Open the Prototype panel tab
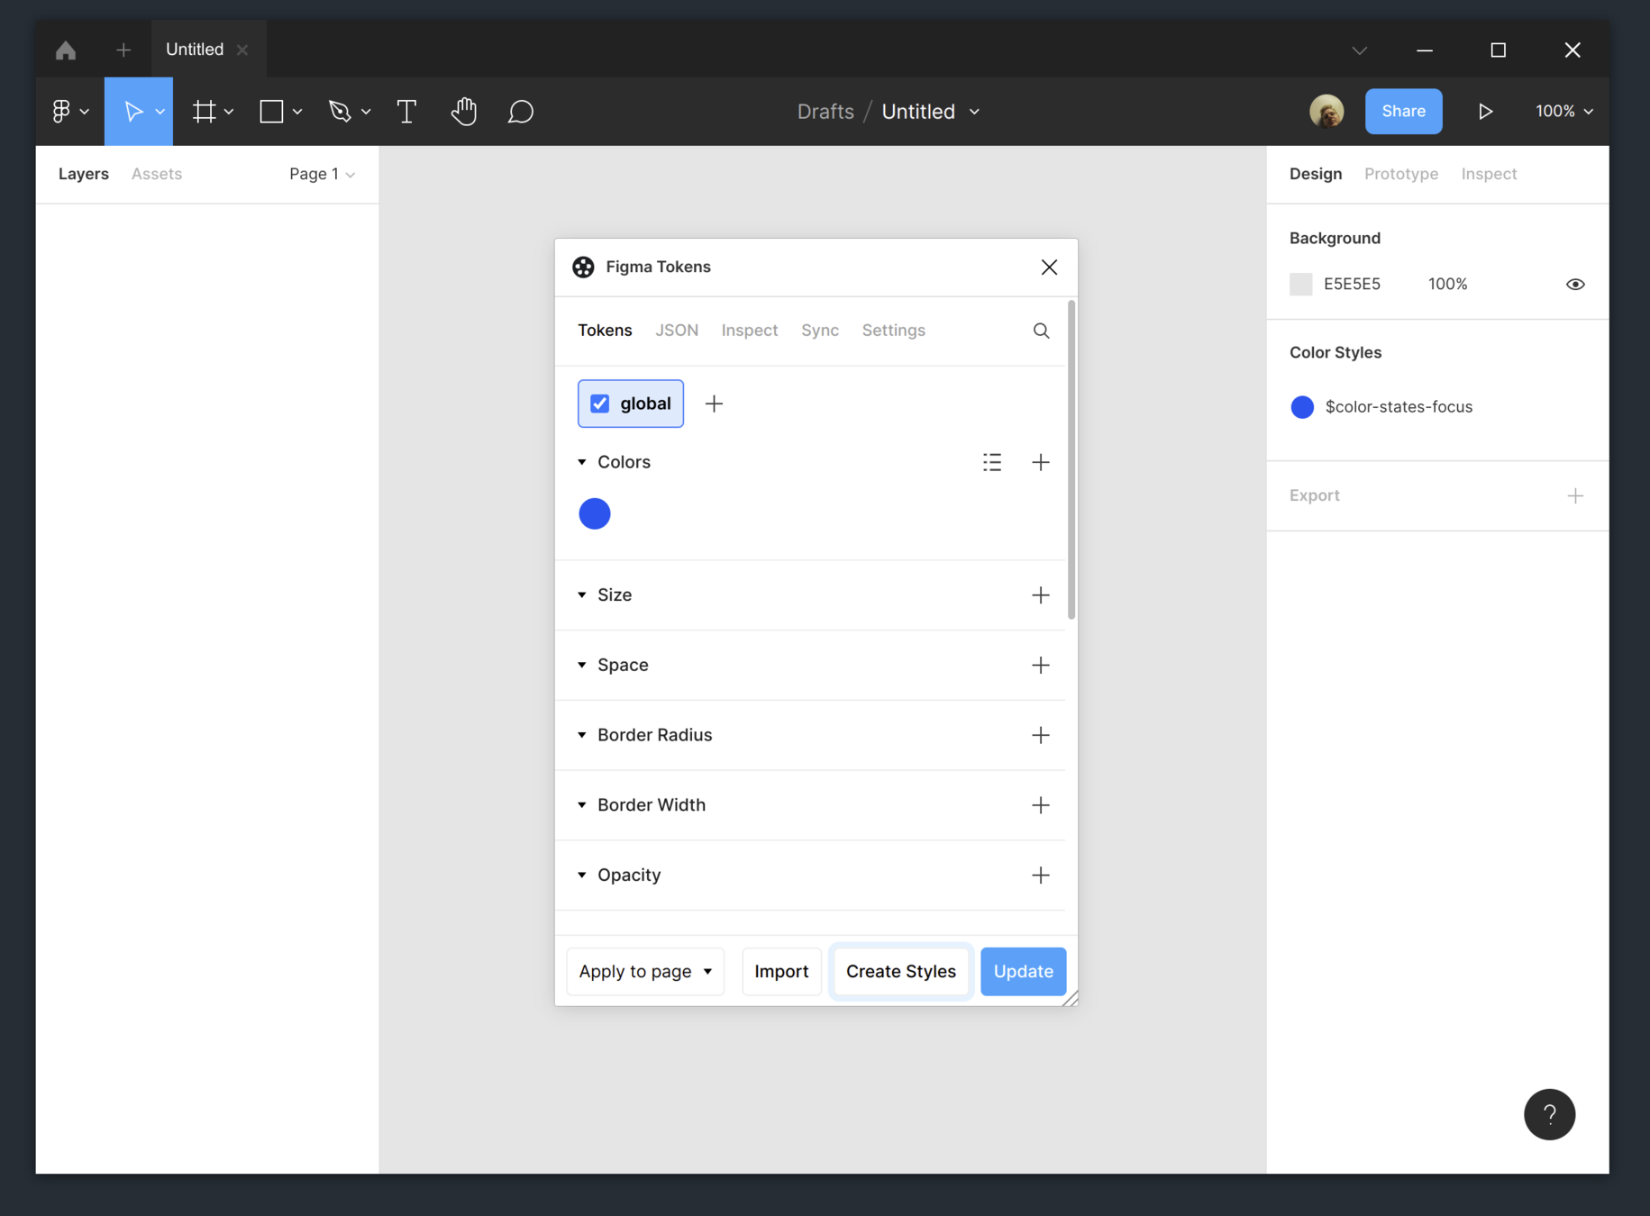This screenshot has width=1650, height=1216. coord(1401,174)
